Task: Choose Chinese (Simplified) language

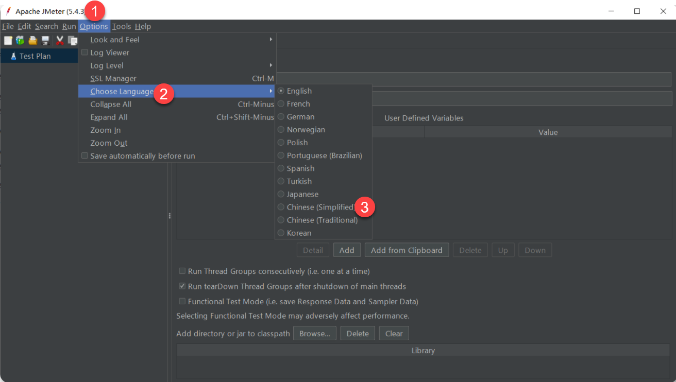Action: pyautogui.click(x=323, y=207)
